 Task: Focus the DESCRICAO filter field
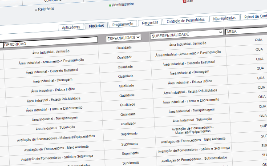tap(50, 42)
